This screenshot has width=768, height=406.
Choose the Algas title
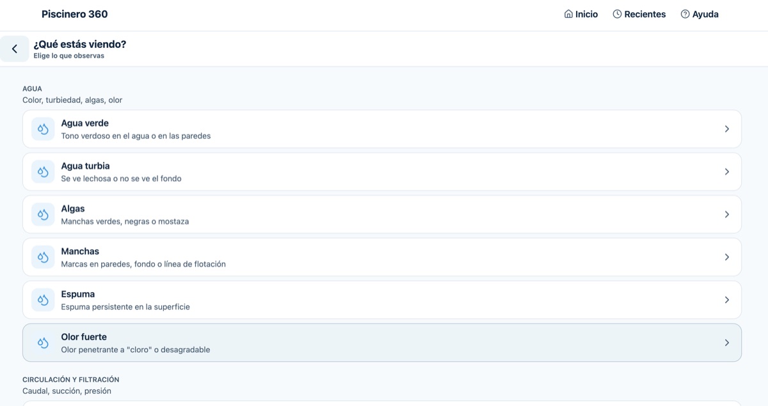[x=73, y=208]
